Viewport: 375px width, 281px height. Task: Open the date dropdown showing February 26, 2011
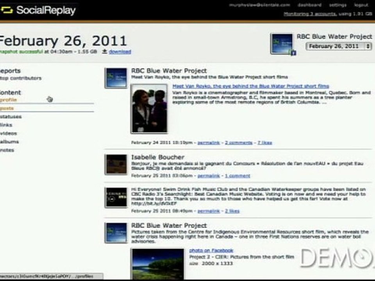(x=339, y=46)
